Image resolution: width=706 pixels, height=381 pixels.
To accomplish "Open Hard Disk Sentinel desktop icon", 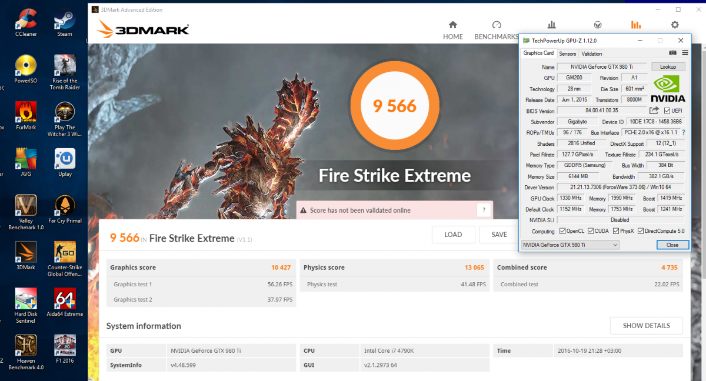I will (x=26, y=306).
